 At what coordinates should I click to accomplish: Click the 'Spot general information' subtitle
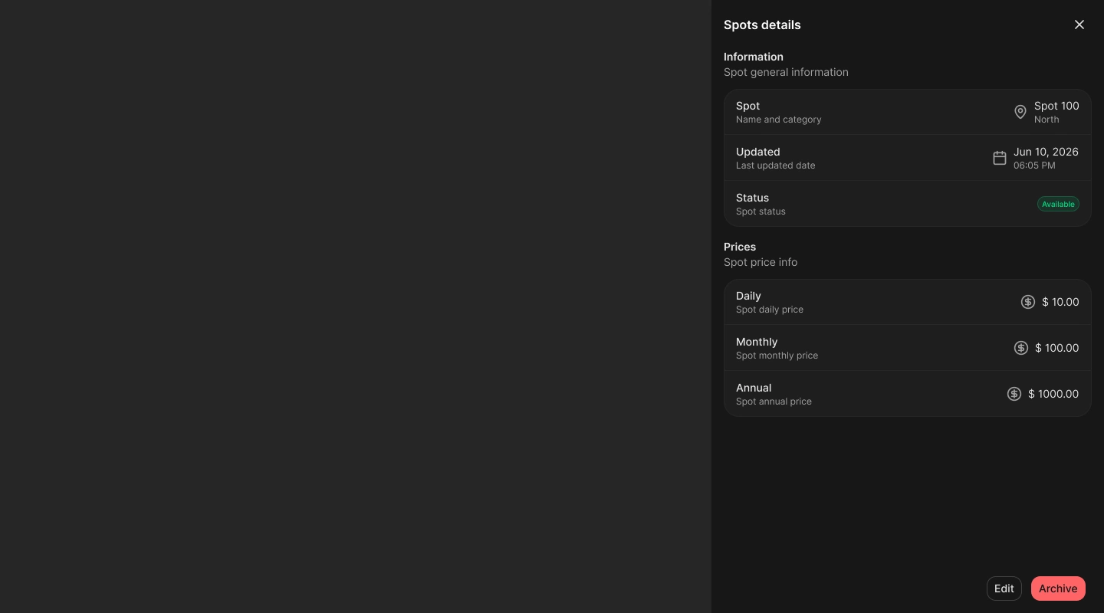[786, 72]
